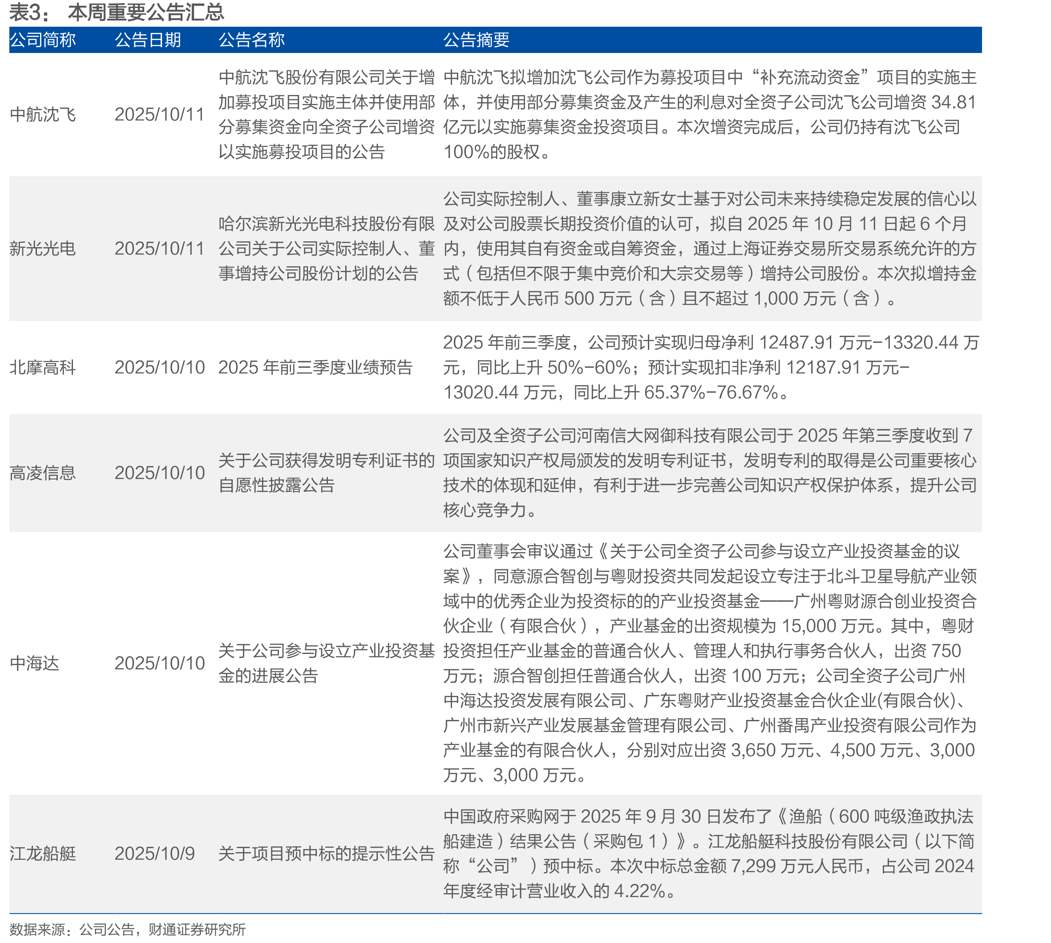Click the table title 表3：本周重要公告汇总
The height and width of the screenshot is (943, 1051).
click(117, 12)
